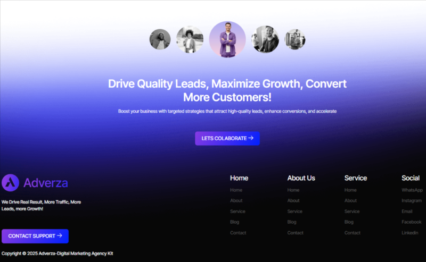Open the Instagram social link
Image resolution: width=426 pixels, height=262 pixels.
point(411,201)
